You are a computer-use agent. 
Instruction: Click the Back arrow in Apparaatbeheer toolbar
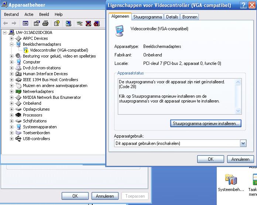click(6, 23)
